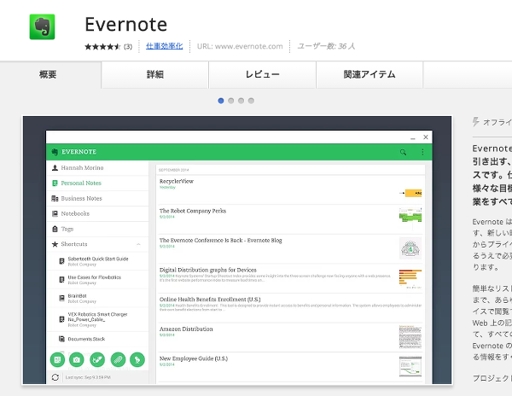This screenshot has height=396, width=512.
Task: Open the レビュー tab
Action: pos(263,75)
